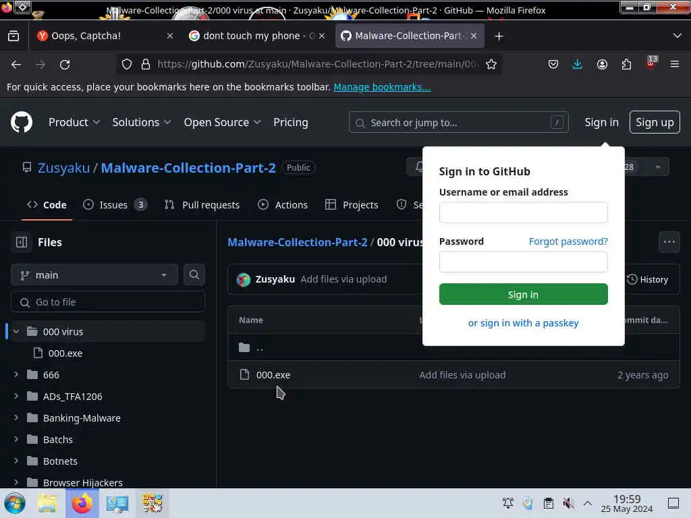The image size is (691, 518).
Task: Expand the Botnets folder
Action: coord(16,461)
